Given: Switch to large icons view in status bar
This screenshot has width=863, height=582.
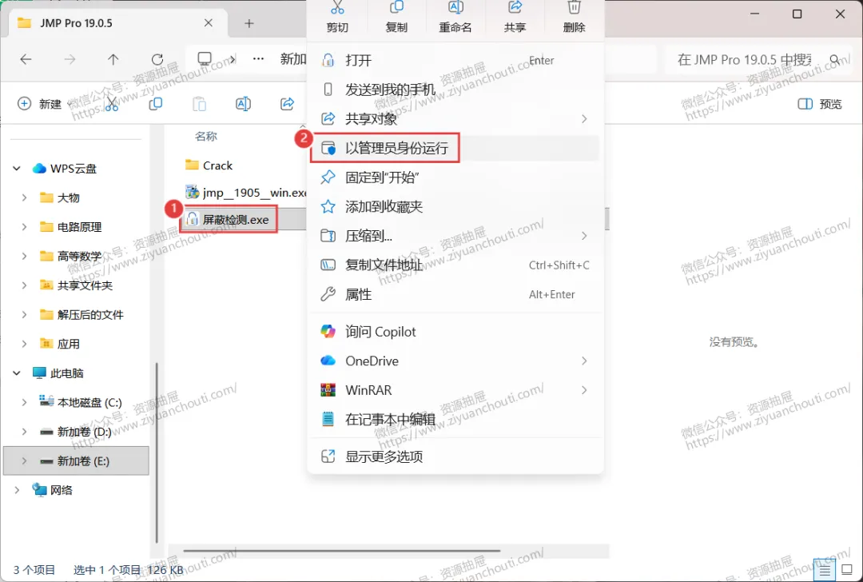Looking at the screenshot, I should pyautogui.click(x=847, y=570).
